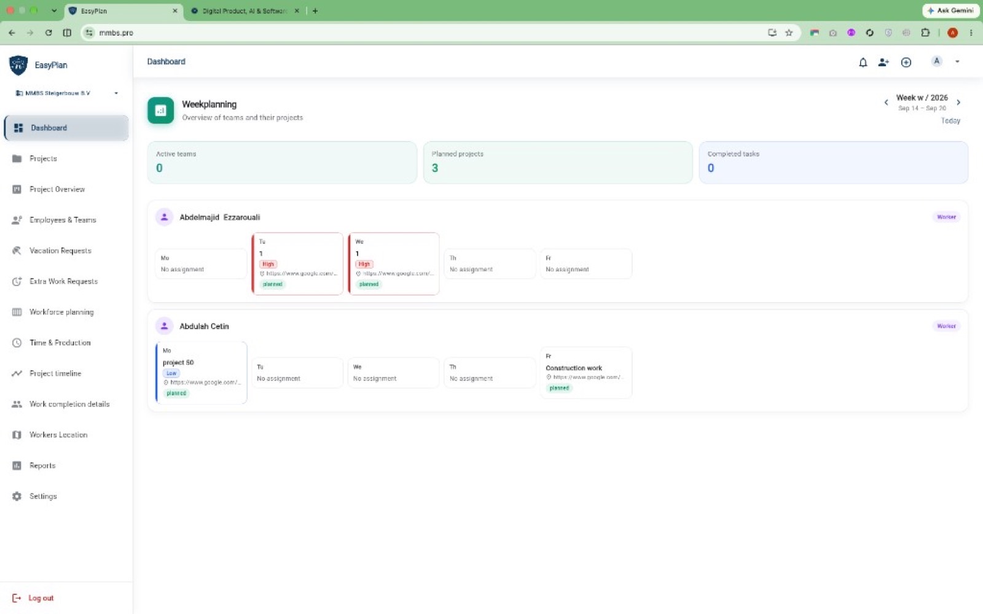The height and width of the screenshot is (614, 983).
Task: Bookmark this page with star icon
Action: click(x=789, y=33)
